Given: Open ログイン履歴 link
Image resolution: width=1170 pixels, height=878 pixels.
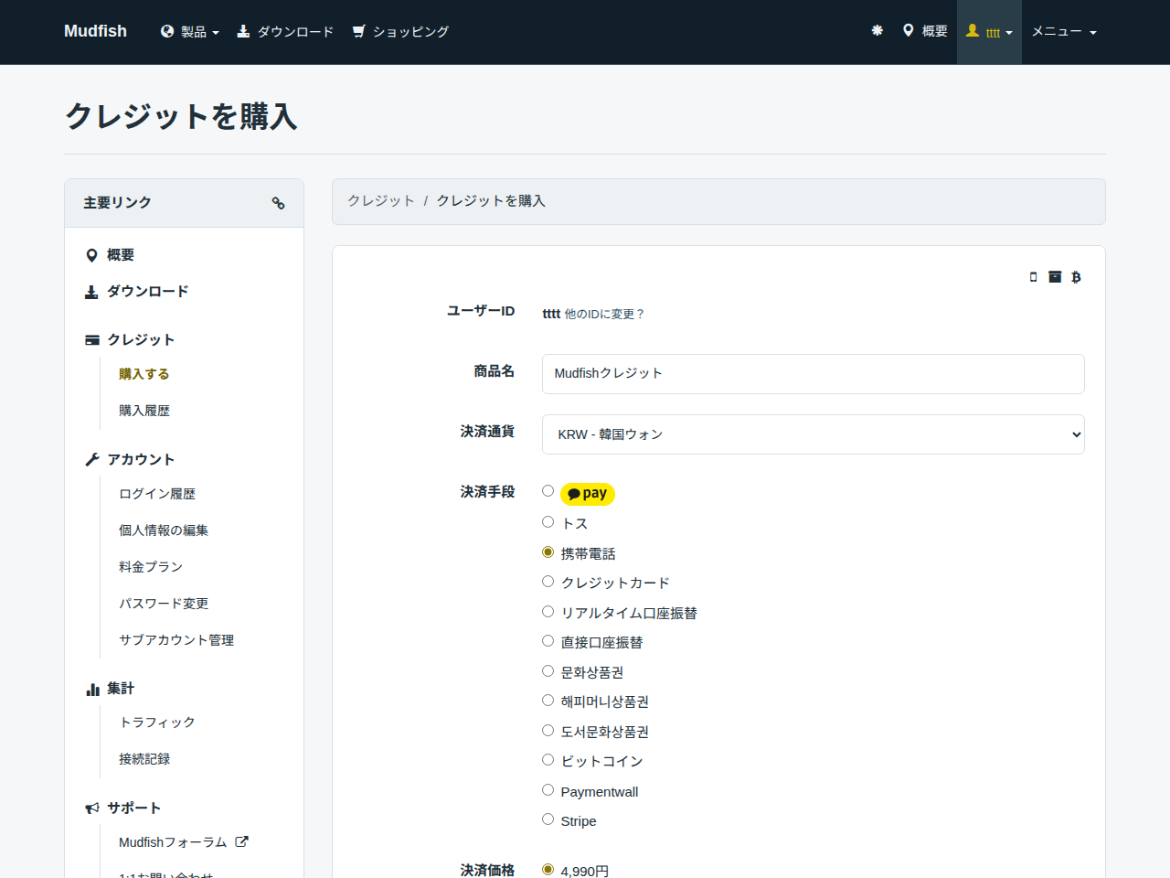Looking at the screenshot, I should point(157,494).
